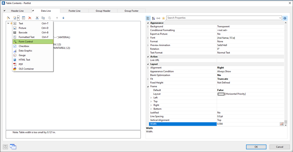This screenshot has width=293, height=152.
Task: Move column up with up arrow
Action: [x=57, y=18]
